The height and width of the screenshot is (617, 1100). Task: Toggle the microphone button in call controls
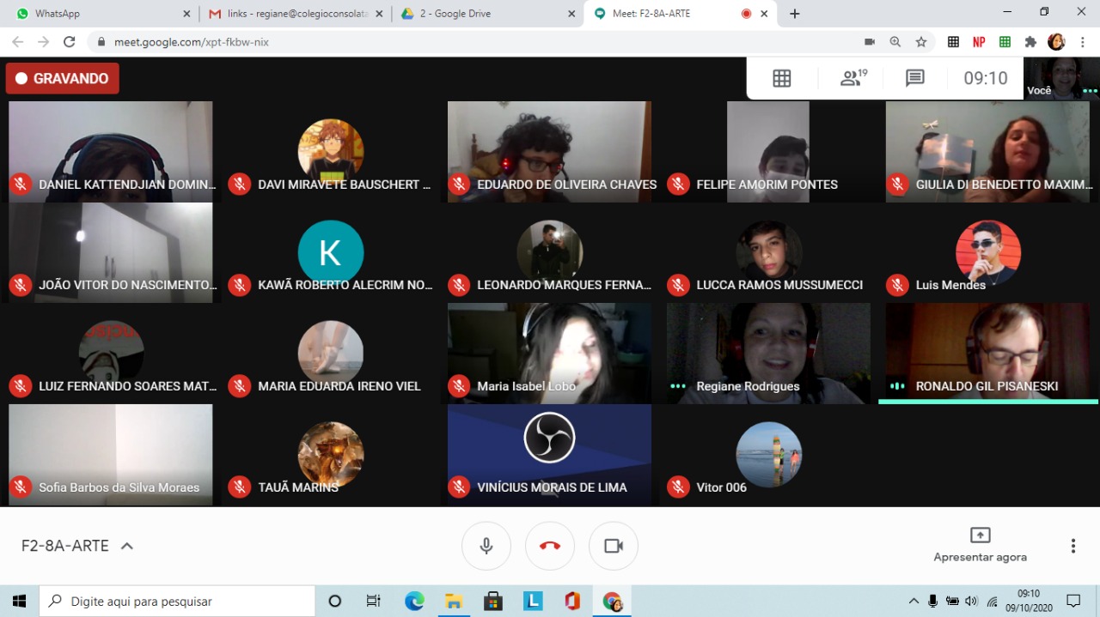486,546
